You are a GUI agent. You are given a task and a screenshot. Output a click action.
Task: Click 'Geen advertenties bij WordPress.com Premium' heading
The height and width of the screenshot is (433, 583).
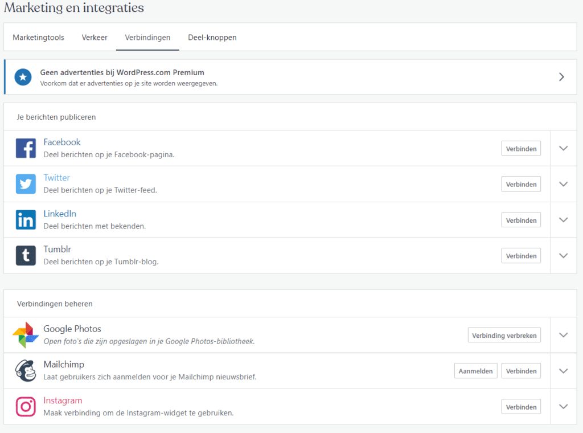[x=122, y=72]
